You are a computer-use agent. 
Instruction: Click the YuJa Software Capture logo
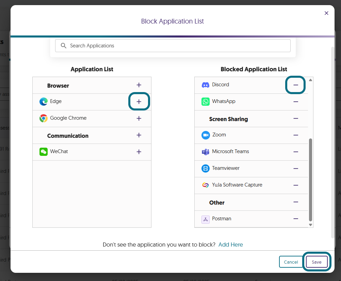click(x=205, y=185)
